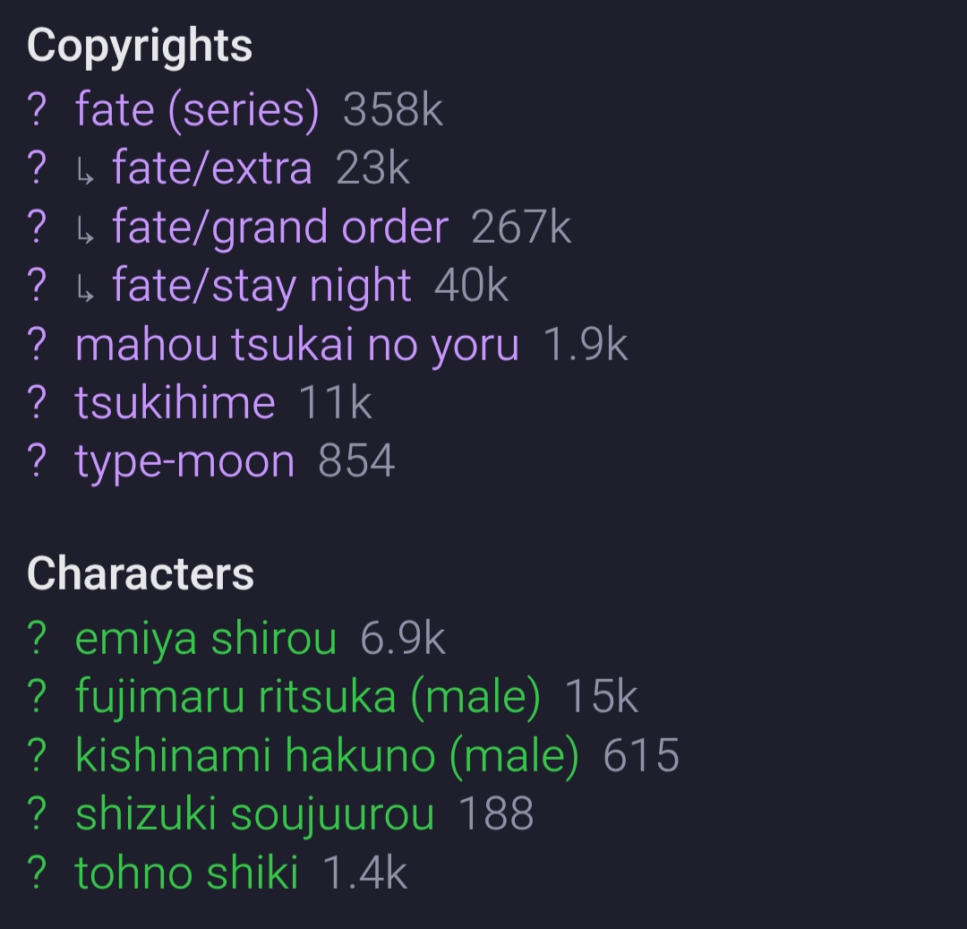The height and width of the screenshot is (929, 967).
Task: Open wiki question mark beside fate/extra
Action: pyautogui.click(x=37, y=169)
